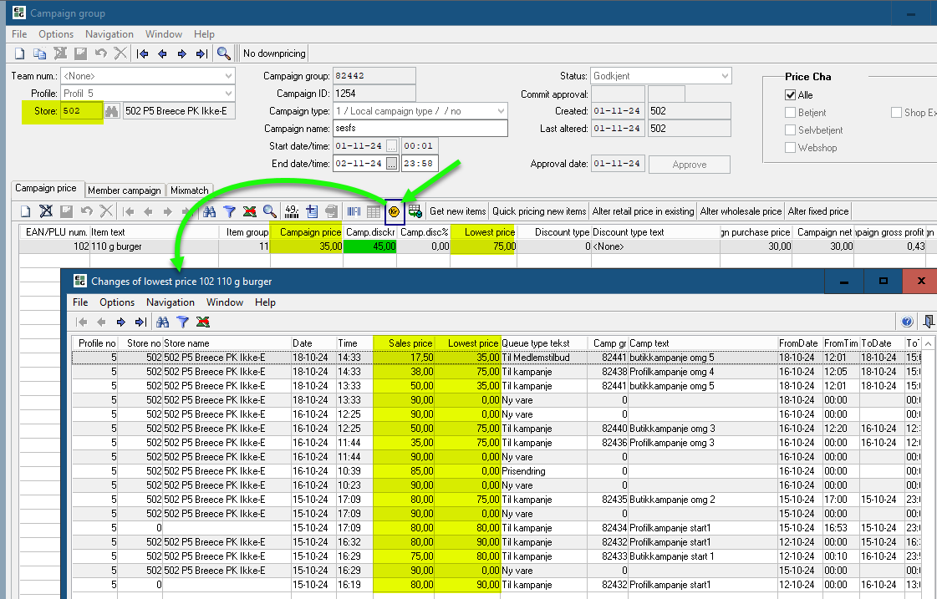
Task: Switch to the Member campaign tab
Action: 124,190
